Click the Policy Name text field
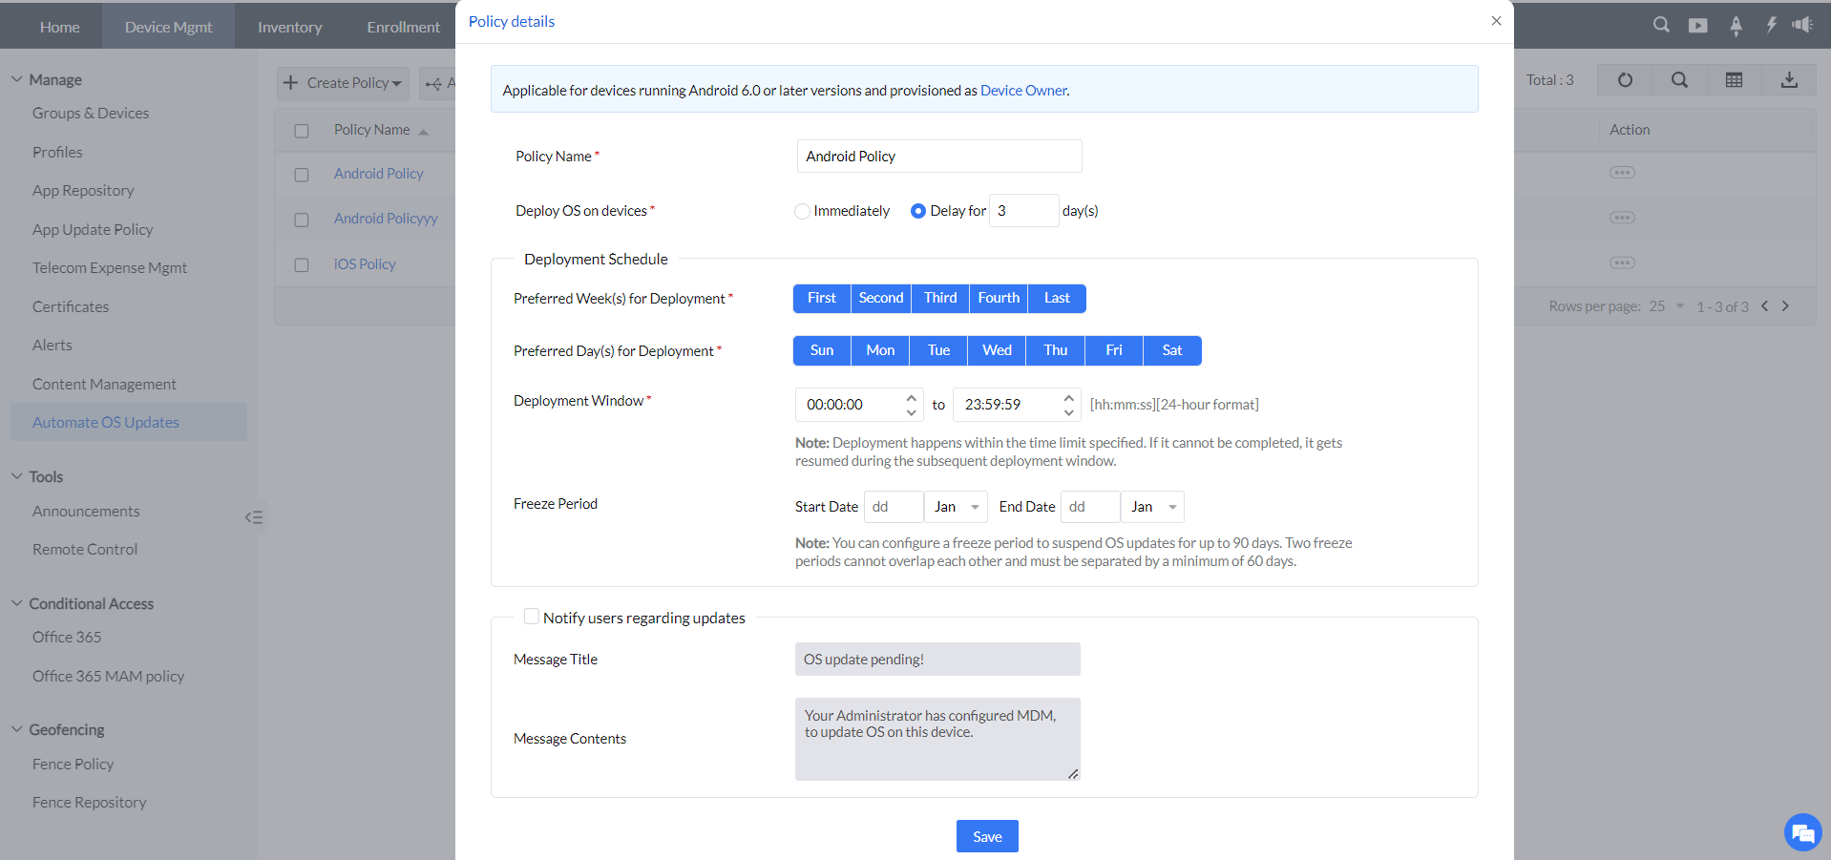1831x860 pixels. pos(938,157)
